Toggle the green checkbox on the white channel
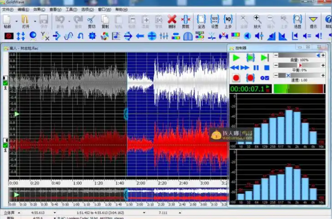 coord(6,83)
